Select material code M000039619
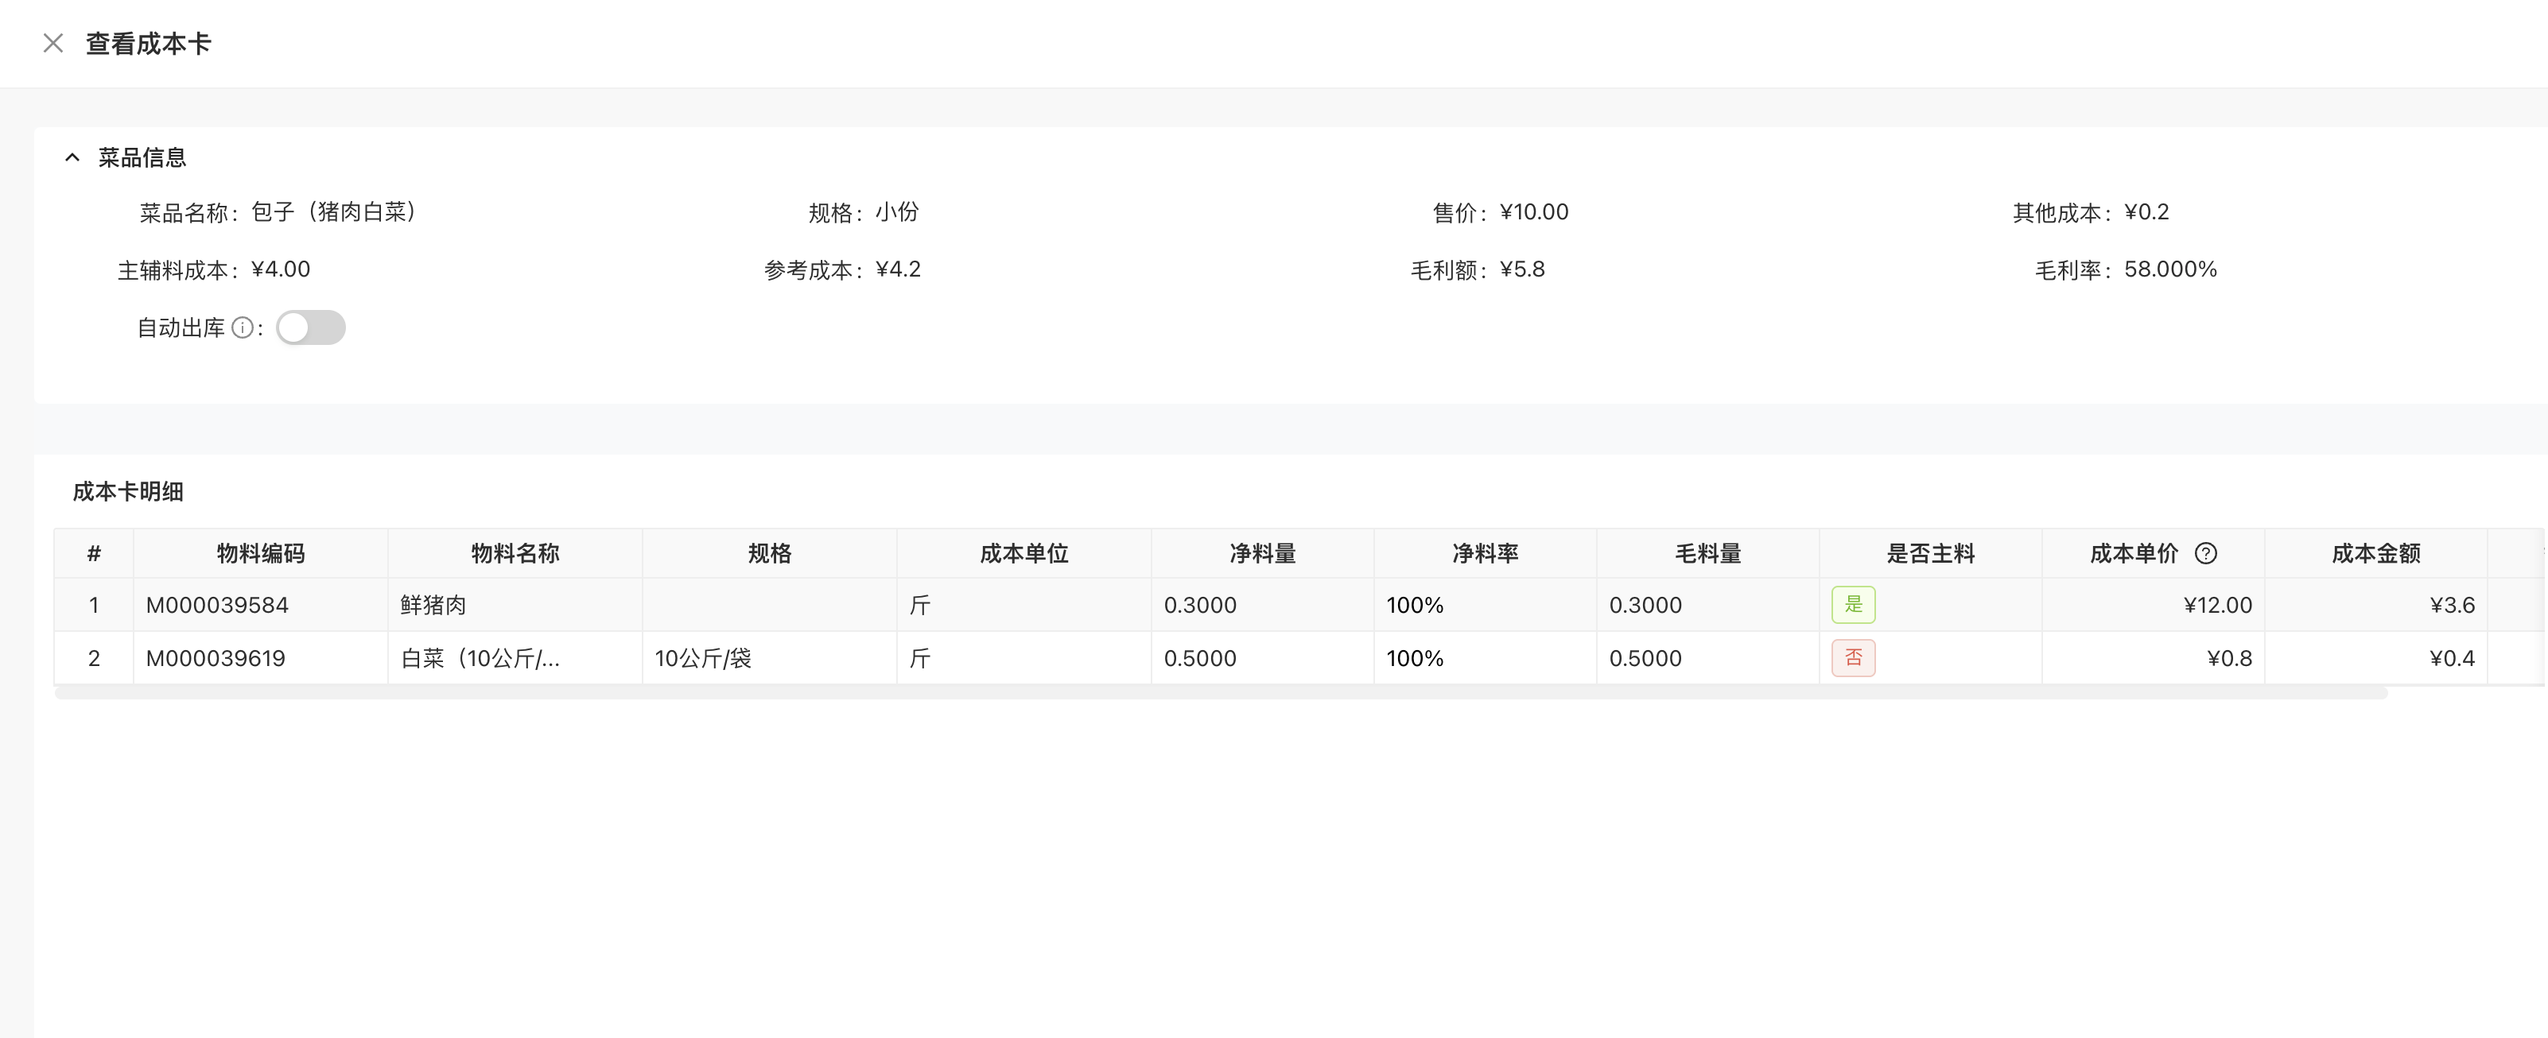 click(216, 658)
